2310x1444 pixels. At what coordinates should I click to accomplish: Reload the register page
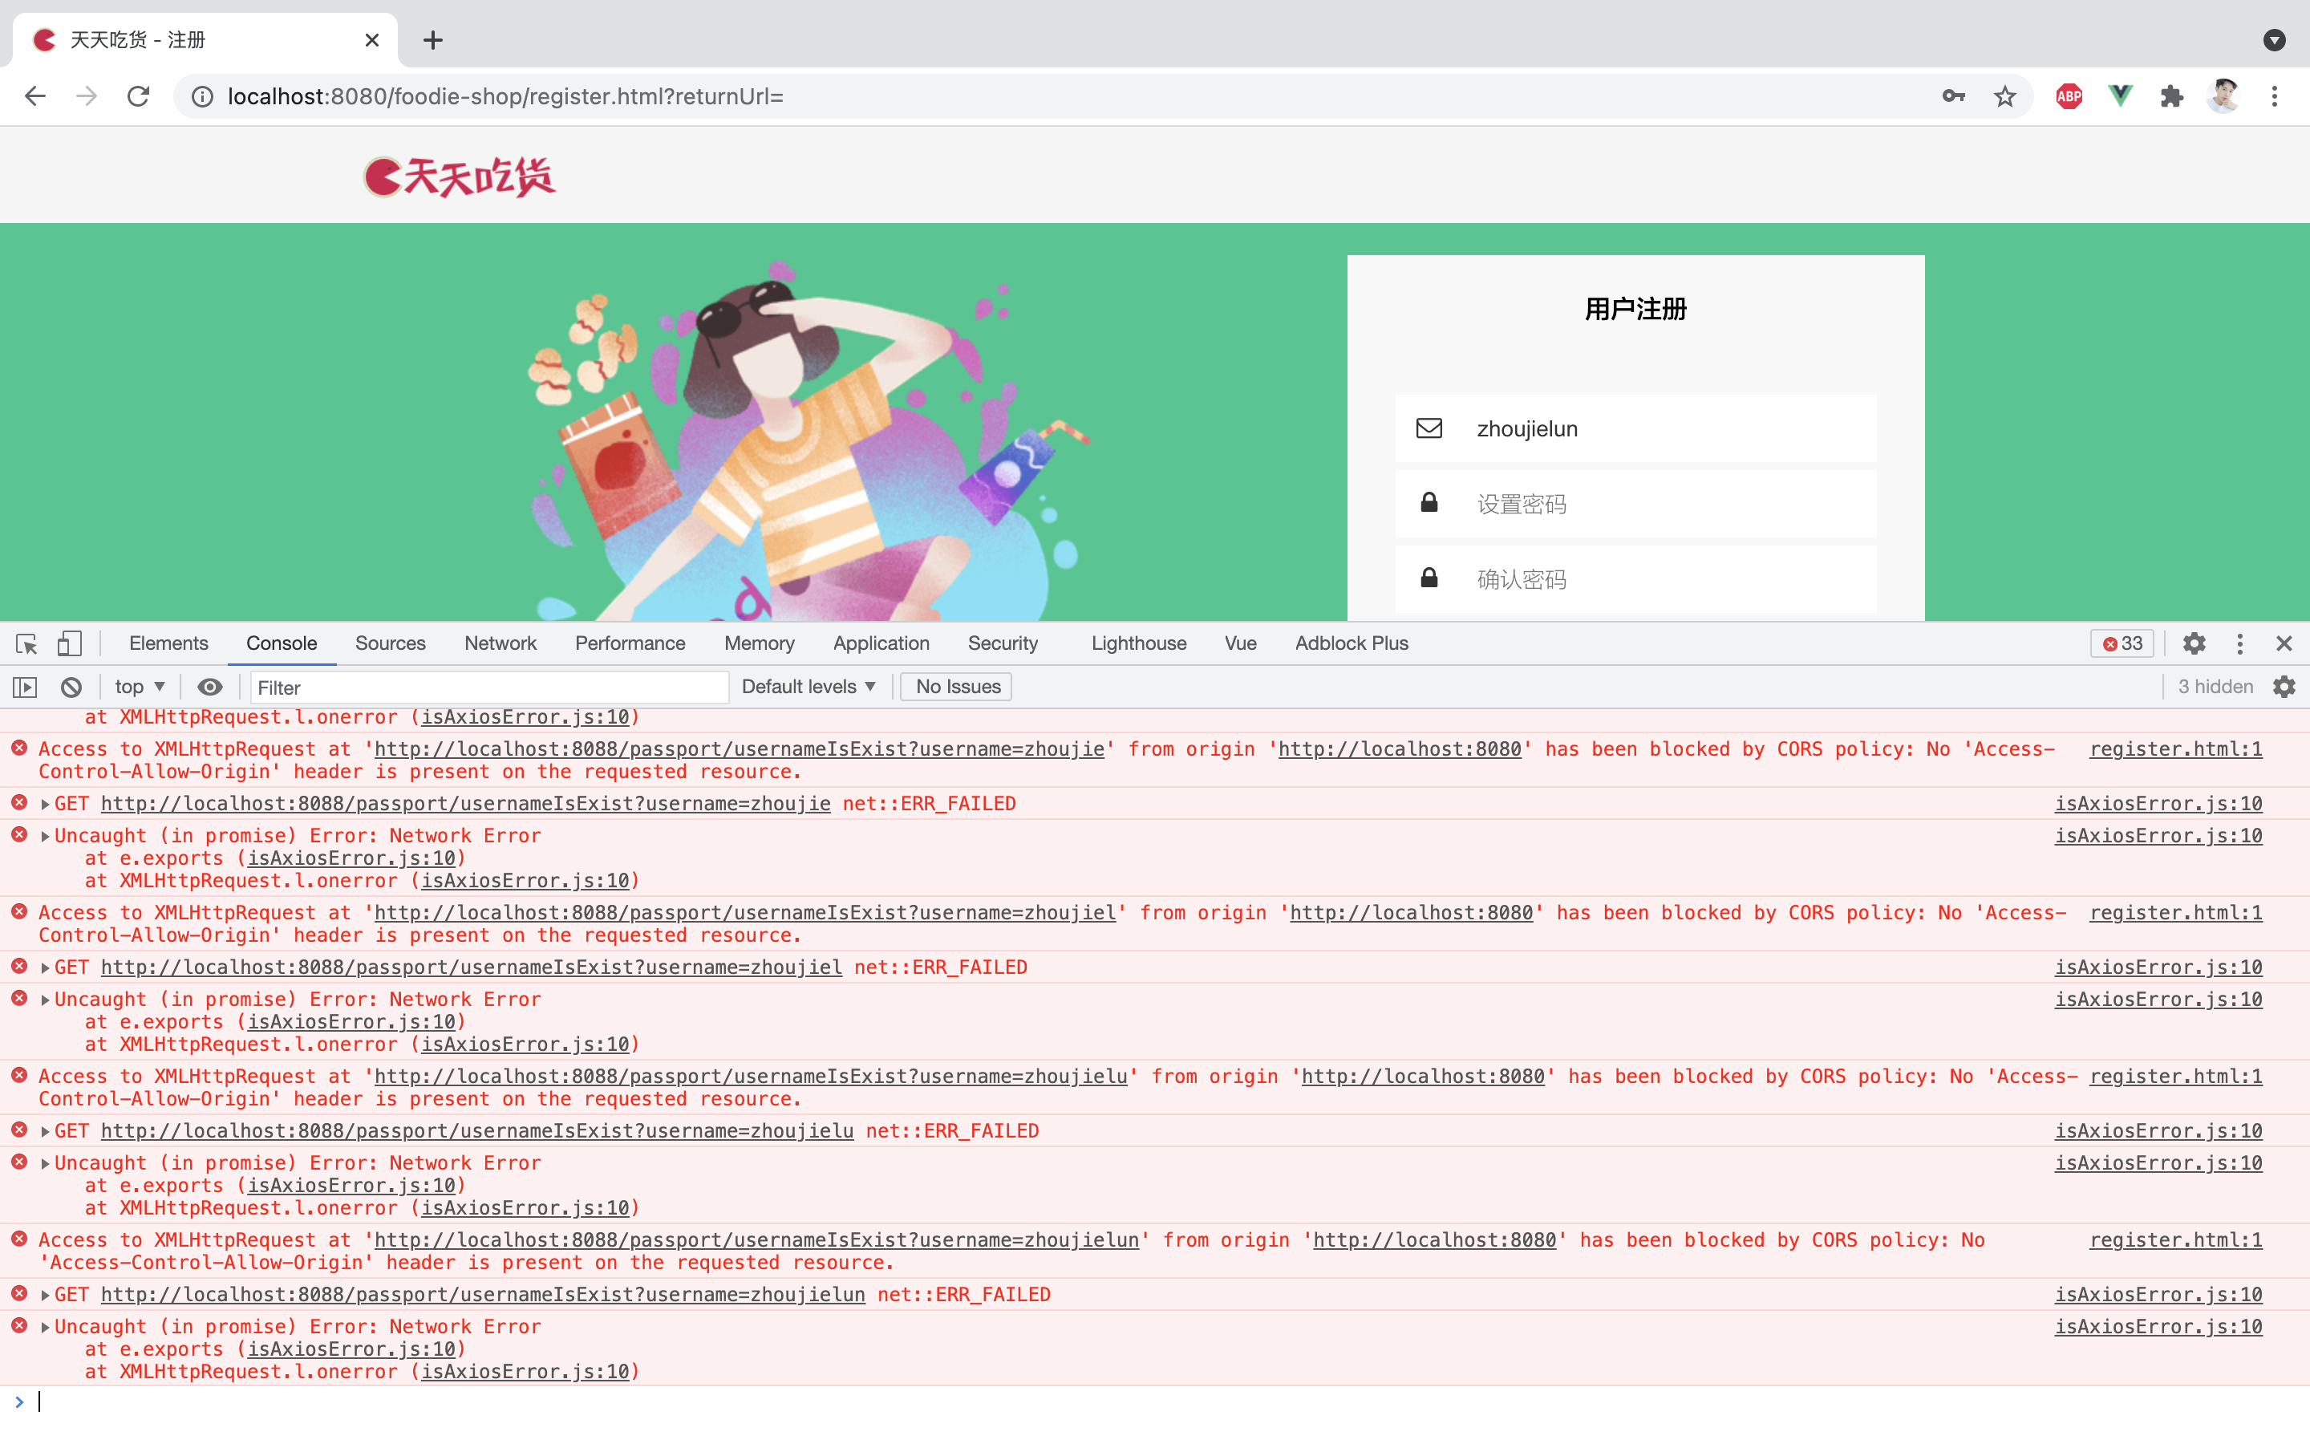(139, 96)
